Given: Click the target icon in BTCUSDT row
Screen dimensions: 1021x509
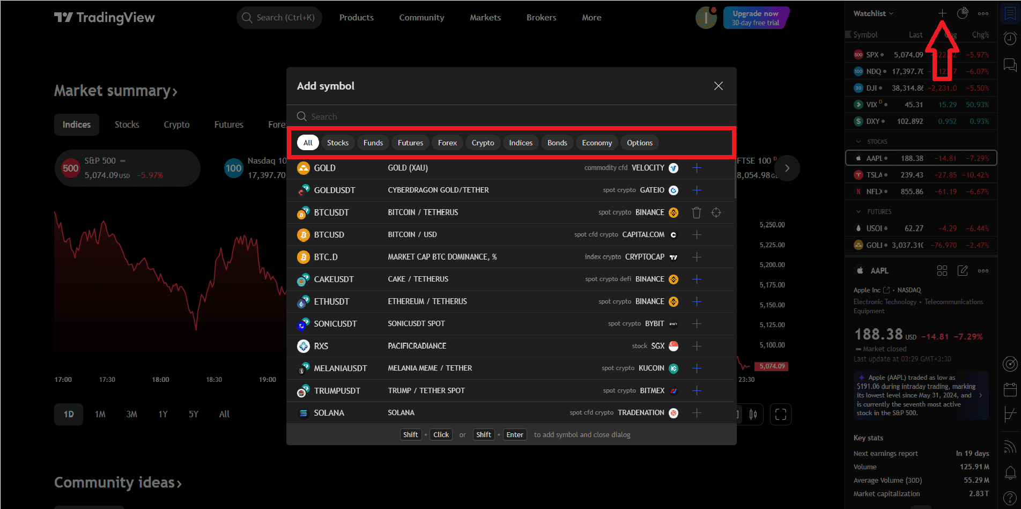Looking at the screenshot, I should [716, 213].
